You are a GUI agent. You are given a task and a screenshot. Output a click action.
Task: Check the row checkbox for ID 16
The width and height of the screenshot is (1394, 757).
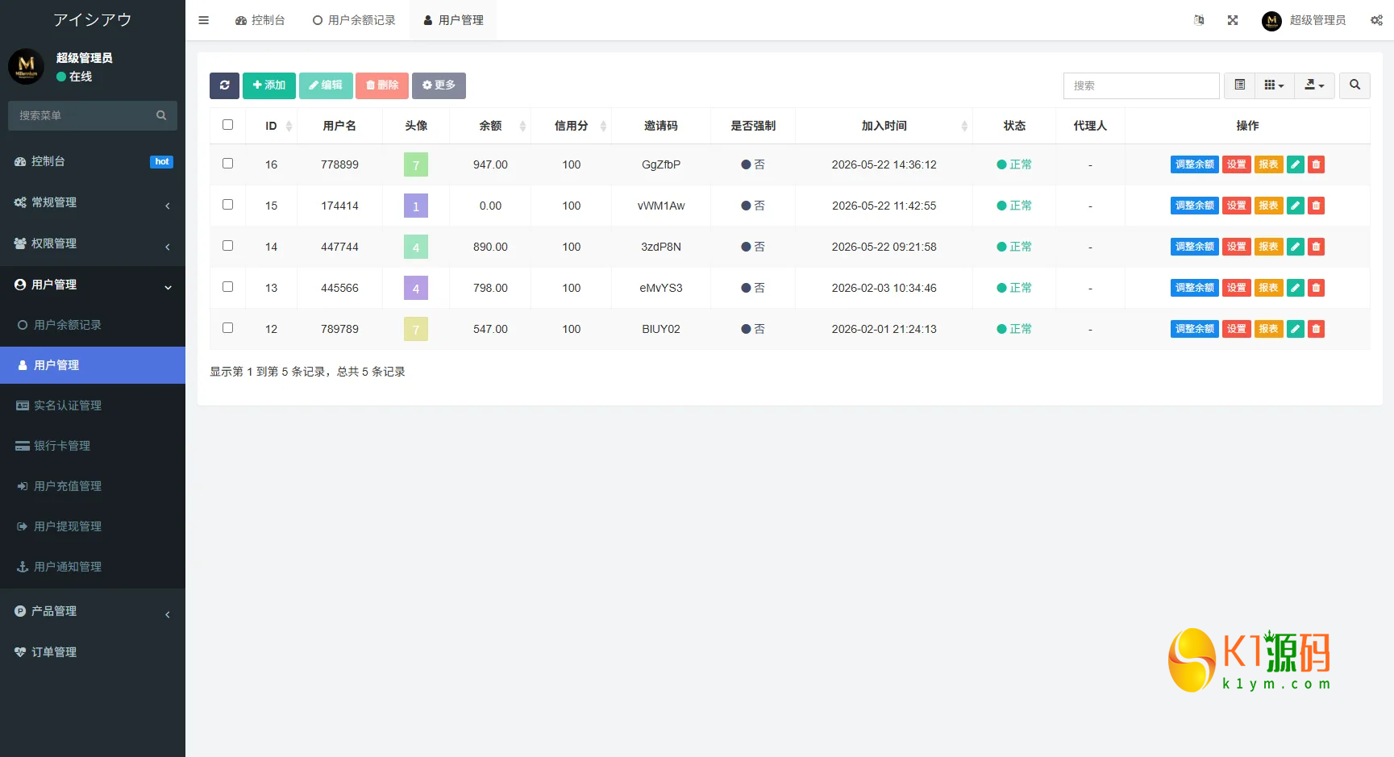coord(227,164)
